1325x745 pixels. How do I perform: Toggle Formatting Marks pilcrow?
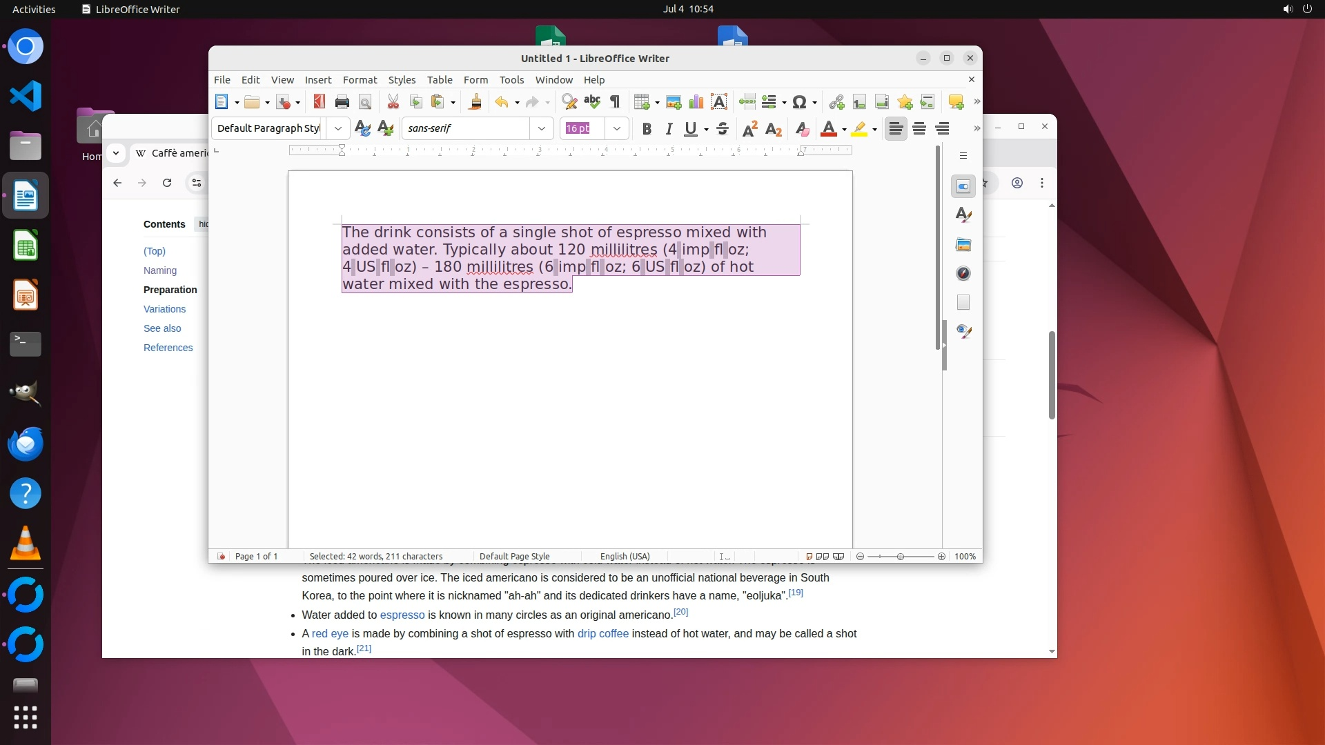pos(615,102)
